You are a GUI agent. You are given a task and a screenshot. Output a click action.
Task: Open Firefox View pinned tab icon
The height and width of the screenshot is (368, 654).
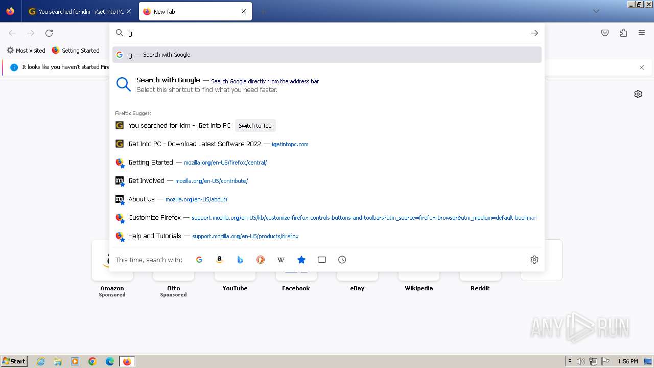pos(10,11)
